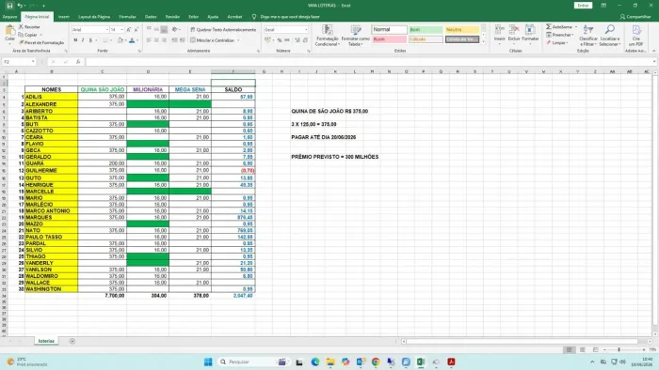Click Crie um PDF Adobe icon
The image size is (659, 370).
point(635,35)
